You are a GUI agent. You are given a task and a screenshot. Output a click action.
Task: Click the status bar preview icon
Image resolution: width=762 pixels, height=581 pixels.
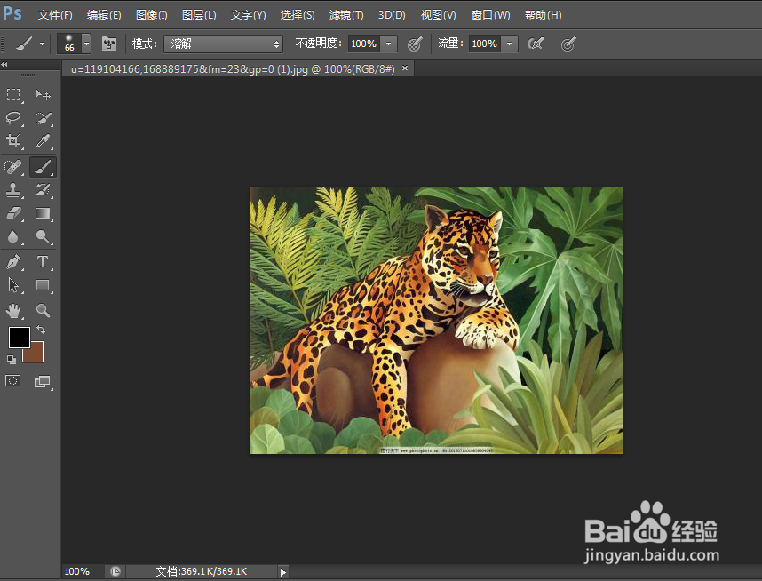pos(115,572)
